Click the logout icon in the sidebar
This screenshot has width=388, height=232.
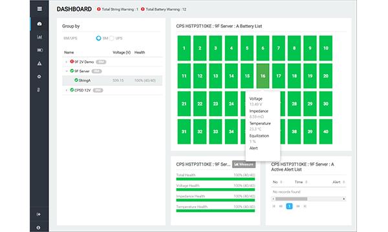click(39, 214)
